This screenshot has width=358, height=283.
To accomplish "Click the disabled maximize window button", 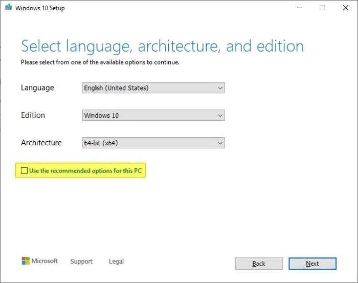I will point(322,8).
